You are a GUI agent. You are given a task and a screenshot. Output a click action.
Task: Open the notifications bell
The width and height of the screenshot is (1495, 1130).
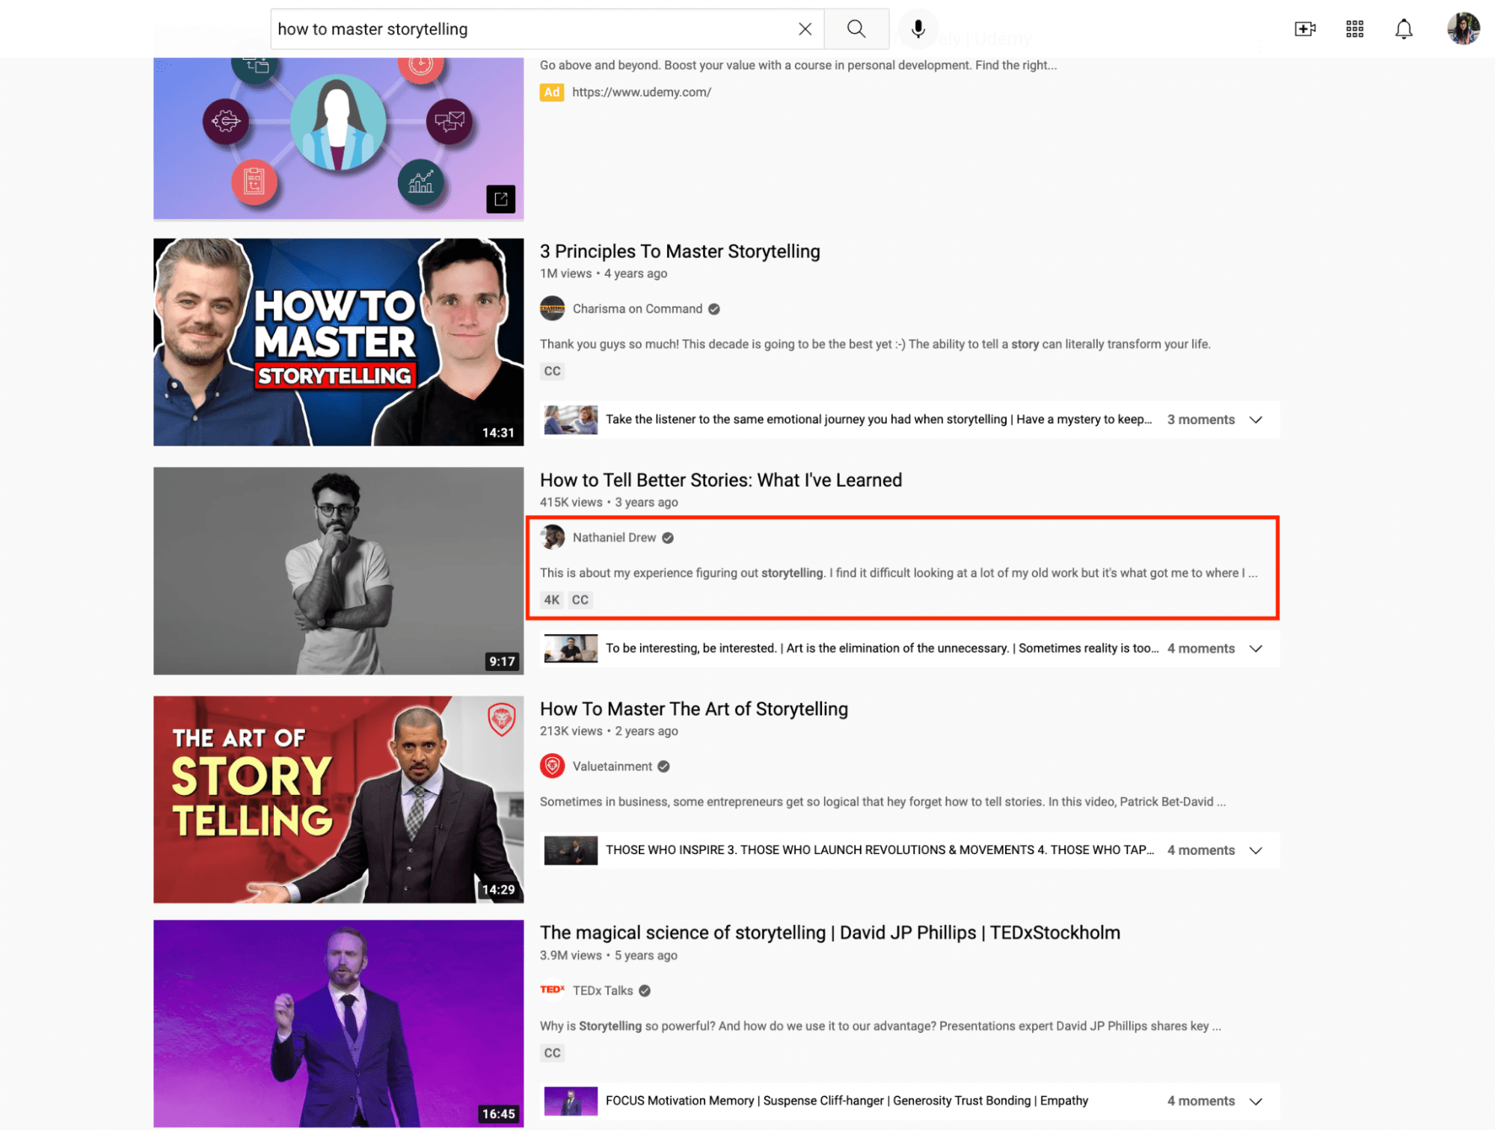pos(1404,29)
